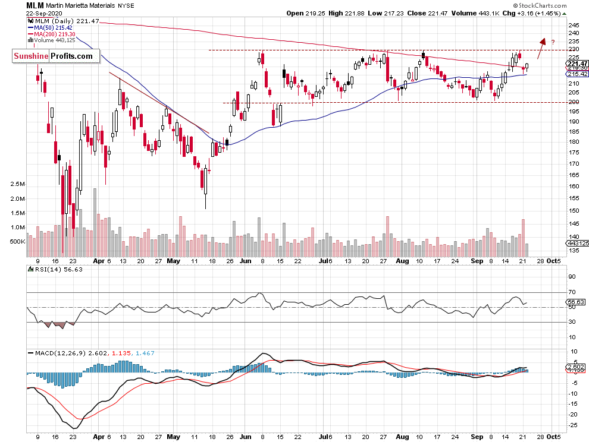Click the candlestick icon beside MLM (Daily)
The height and width of the screenshot is (442, 589).
point(31,21)
